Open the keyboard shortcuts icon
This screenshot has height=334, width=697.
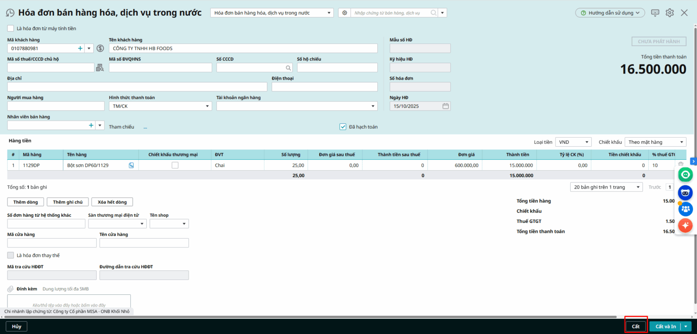click(655, 13)
